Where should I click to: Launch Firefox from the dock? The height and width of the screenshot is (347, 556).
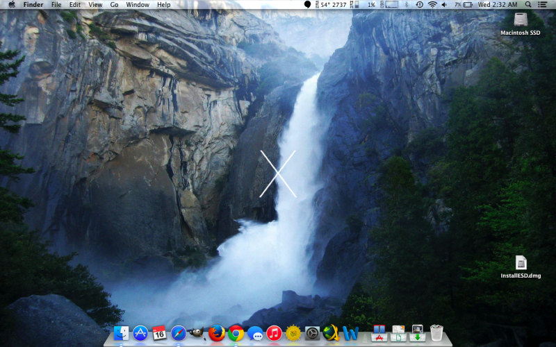click(x=217, y=333)
